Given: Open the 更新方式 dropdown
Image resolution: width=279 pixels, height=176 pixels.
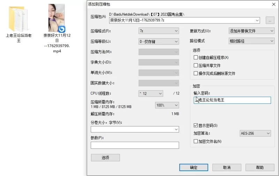Looking at the screenshot, I should coord(251,31).
